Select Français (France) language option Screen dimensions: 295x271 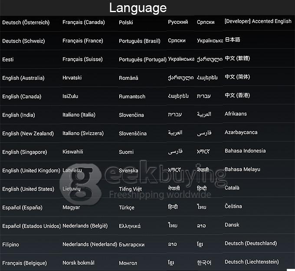83,41
